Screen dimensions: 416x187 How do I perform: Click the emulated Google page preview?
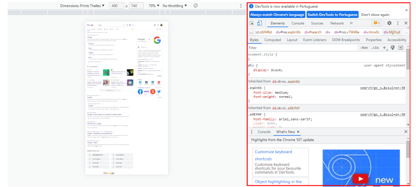point(126,98)
